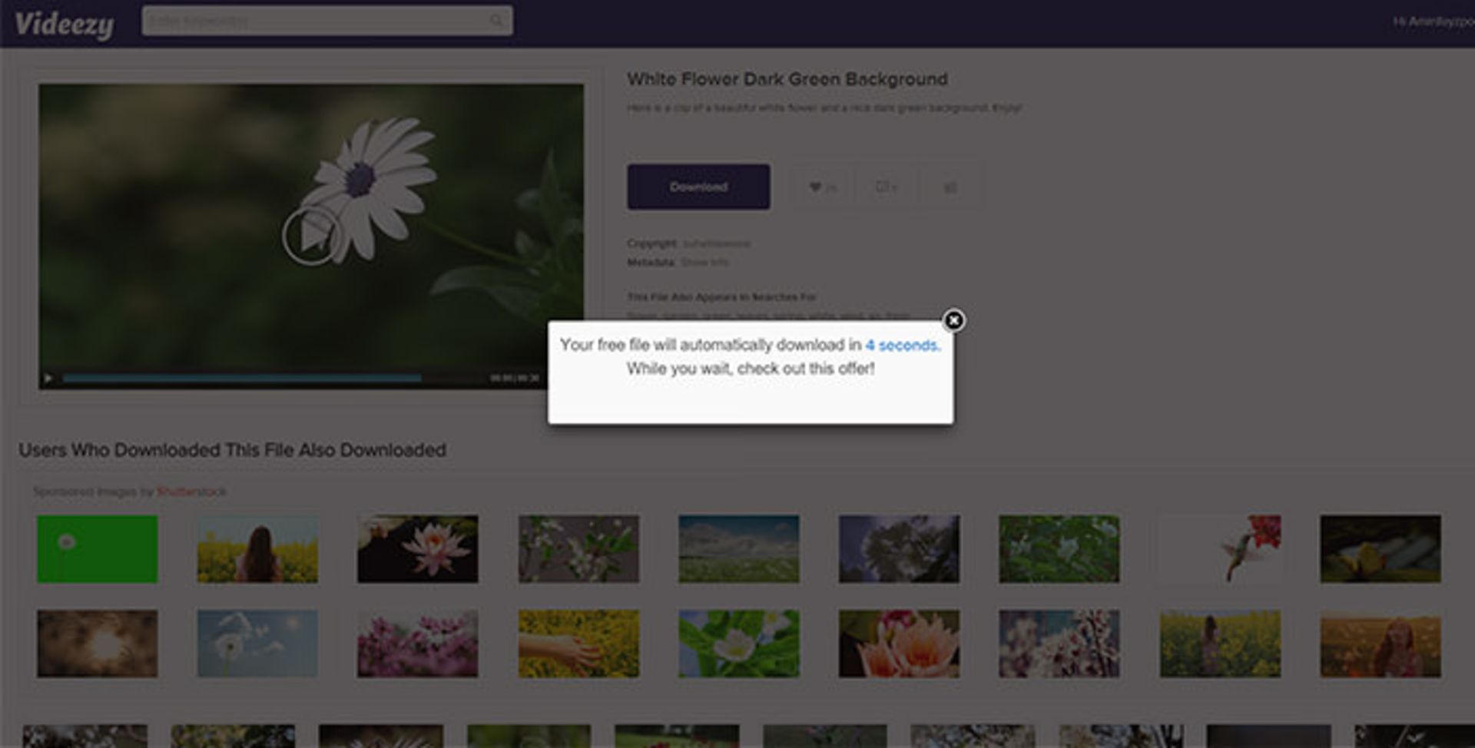
Task: Click the purple Download button
Action: tap(698, 187)
